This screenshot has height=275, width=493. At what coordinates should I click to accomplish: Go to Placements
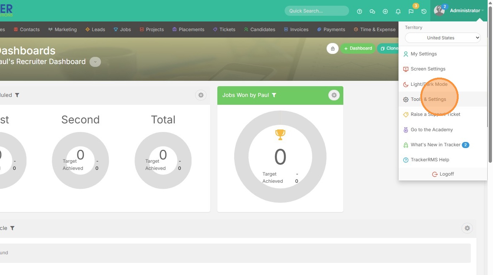click(188, 29)
